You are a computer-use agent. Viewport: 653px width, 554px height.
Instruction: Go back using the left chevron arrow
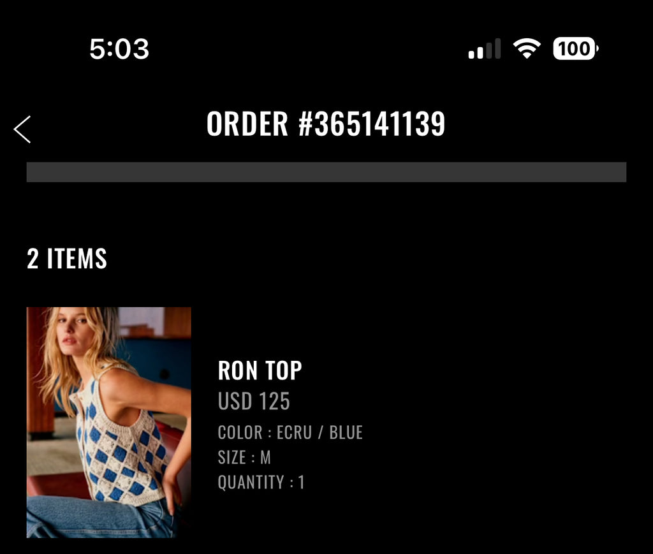pyautogui.click(x=22, y=129)
